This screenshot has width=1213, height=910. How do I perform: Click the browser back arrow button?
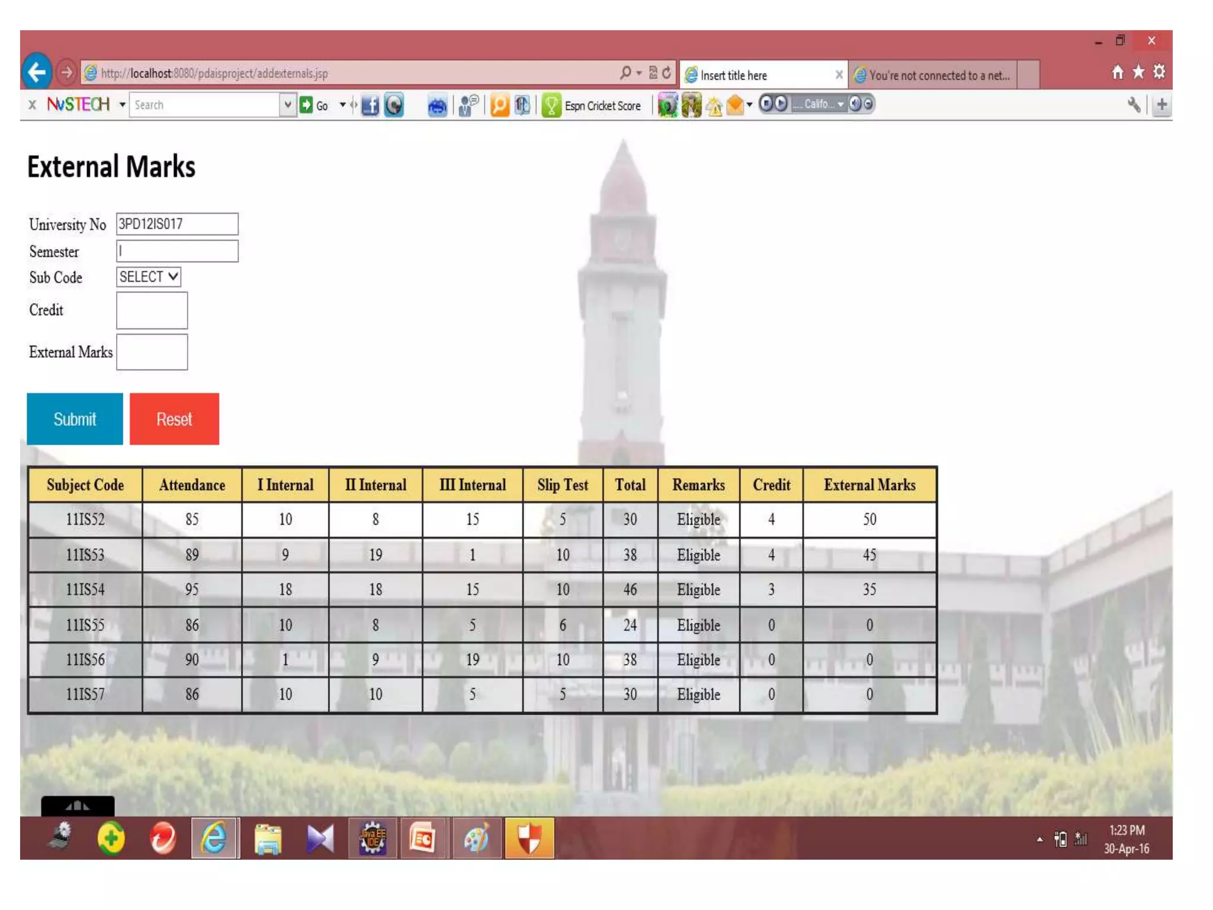37,72
